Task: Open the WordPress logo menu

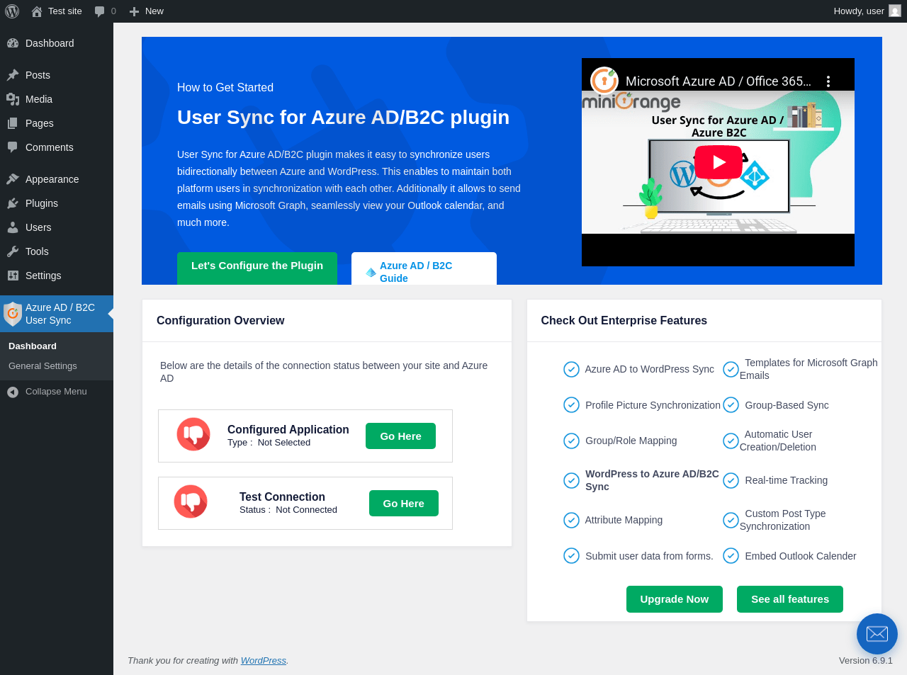Action: [12, 11]
